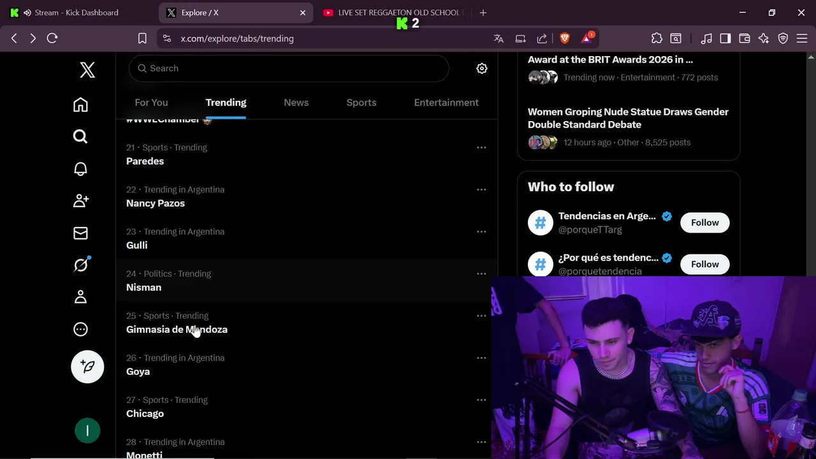Screen dimensions: 816x459
Task: Open site information icon in address bar
Action: (167, 38)
